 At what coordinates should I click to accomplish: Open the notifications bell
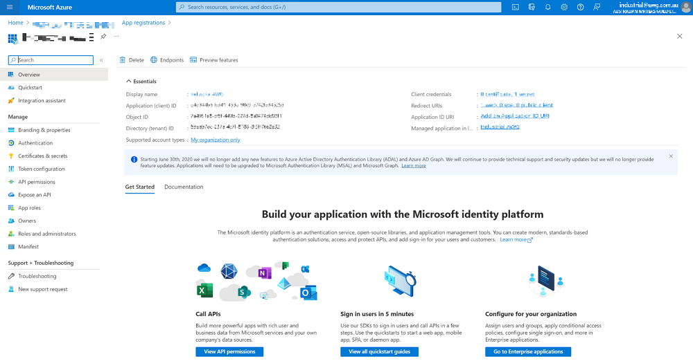point(547,7)
